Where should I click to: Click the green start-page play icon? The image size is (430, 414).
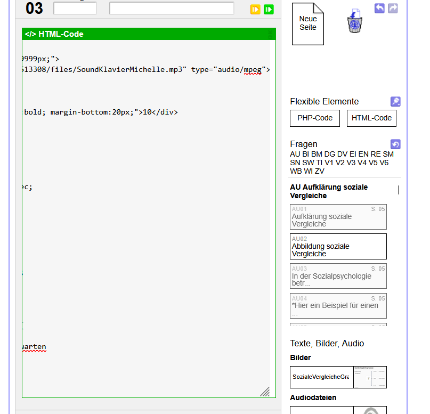pyautogui.click(x=269, y=9)
